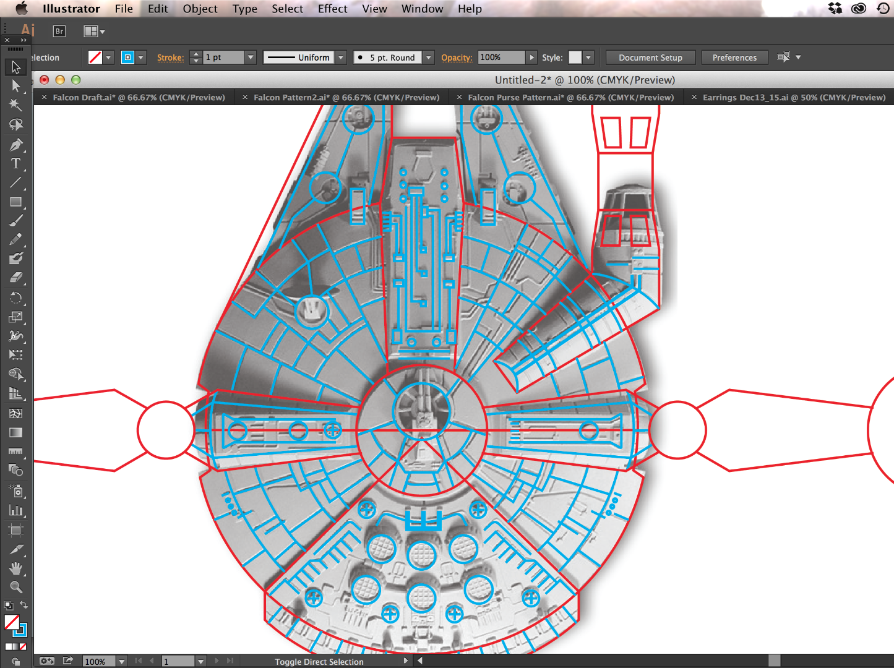Open the Window menu

click(x=422, y=9)
